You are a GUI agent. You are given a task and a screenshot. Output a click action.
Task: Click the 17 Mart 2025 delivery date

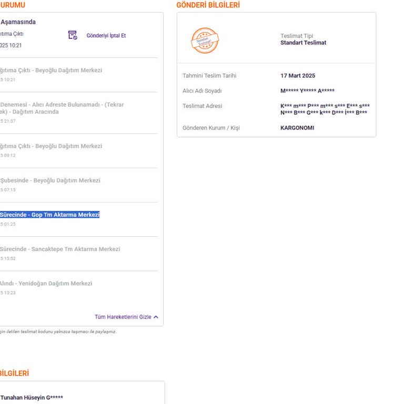[x=298, y=76]
